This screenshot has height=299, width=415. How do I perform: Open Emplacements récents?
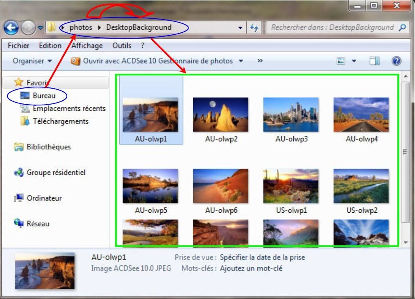coord(69,108)
